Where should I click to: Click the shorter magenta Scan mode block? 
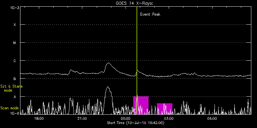[165, 109]
